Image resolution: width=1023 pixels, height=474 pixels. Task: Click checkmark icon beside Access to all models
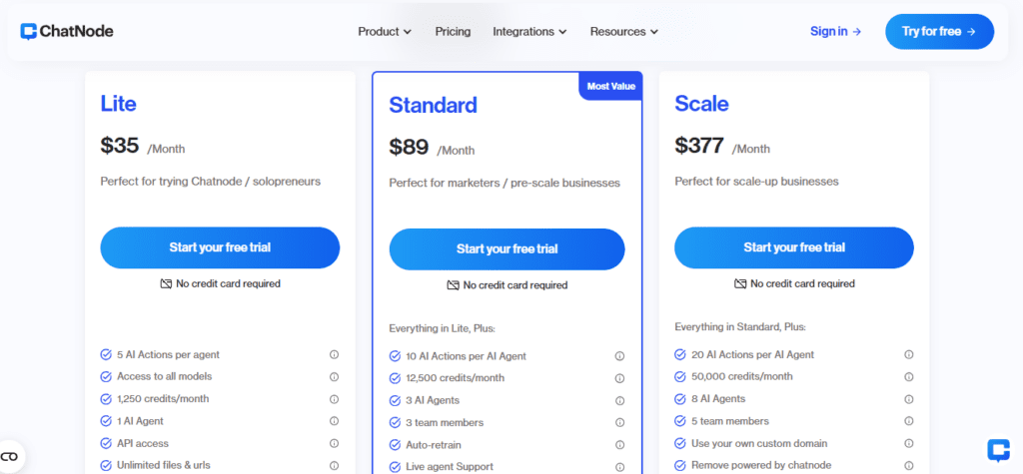click(106, 377)
